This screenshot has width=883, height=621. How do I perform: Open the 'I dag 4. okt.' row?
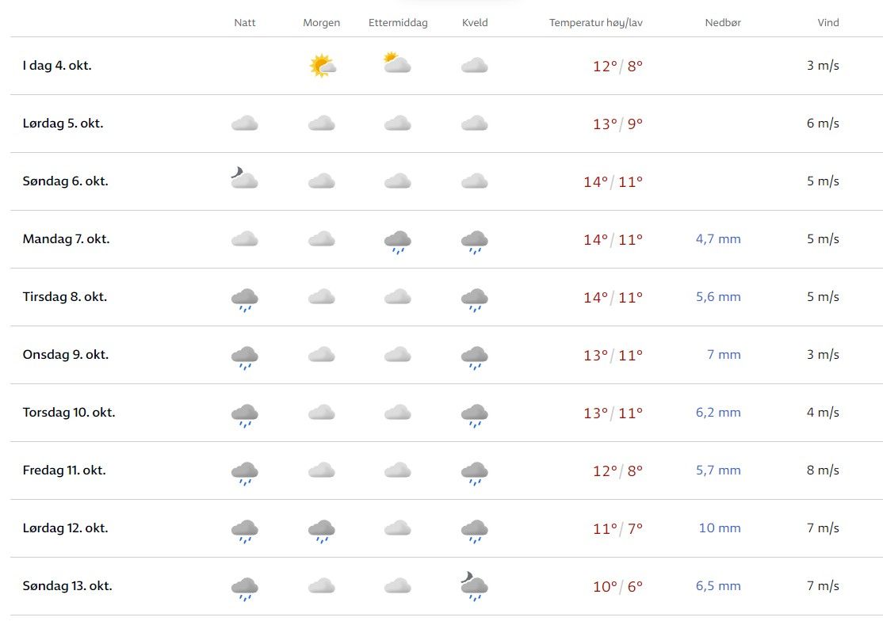(57, 66)
